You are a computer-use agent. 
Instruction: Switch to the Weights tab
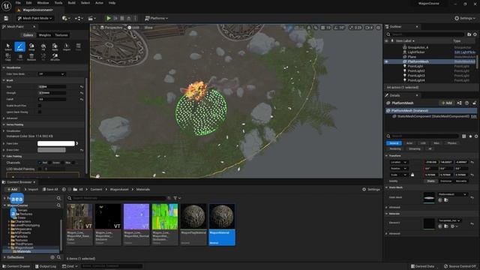coord(45,35)
